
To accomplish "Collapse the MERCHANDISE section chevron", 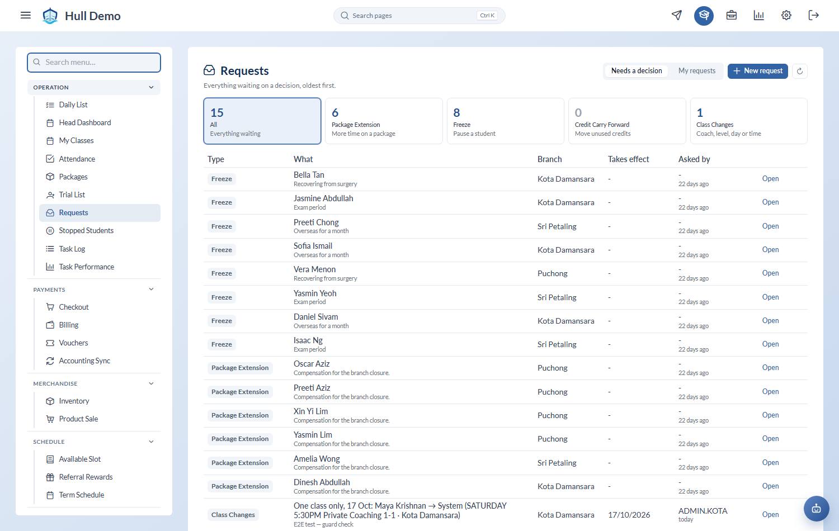I will [151, 383].
